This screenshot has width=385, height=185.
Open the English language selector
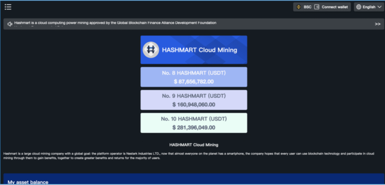tap(369, 7)
